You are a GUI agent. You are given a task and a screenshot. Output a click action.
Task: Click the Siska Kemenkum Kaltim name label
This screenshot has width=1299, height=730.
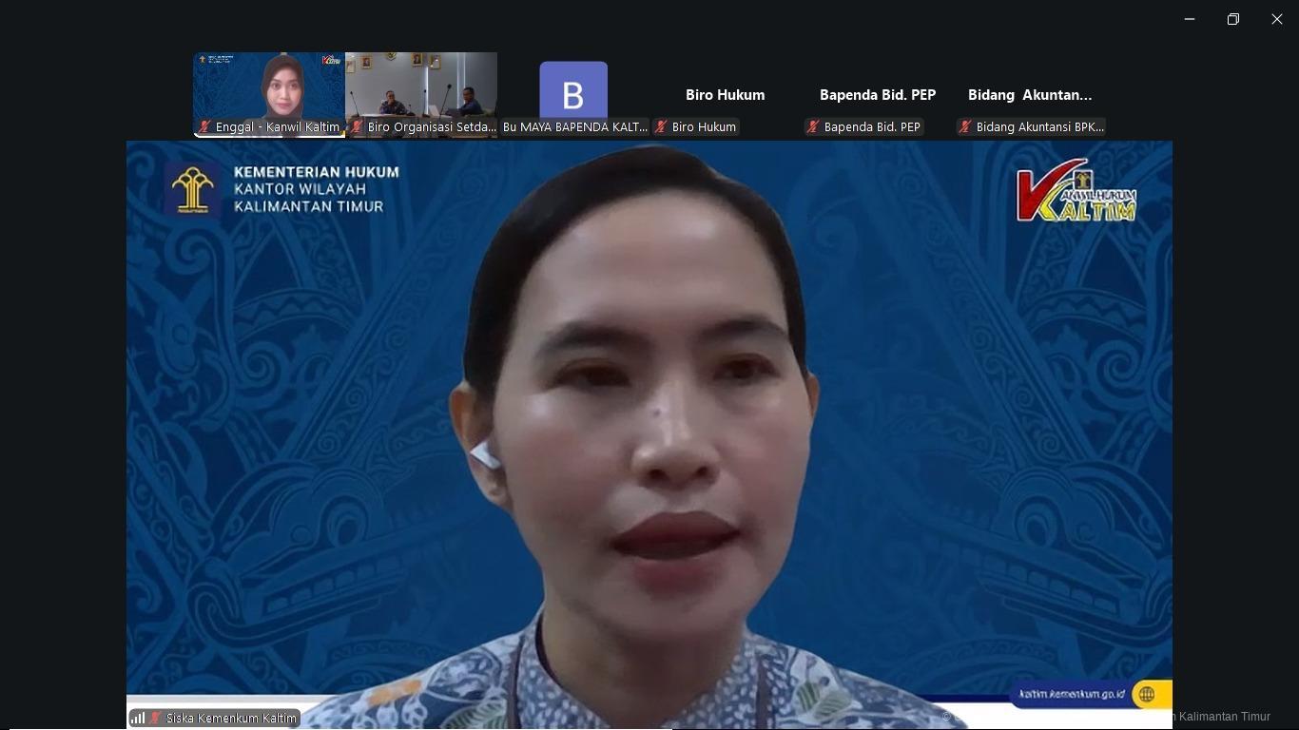pyautogui.click(x=231, y=719)
